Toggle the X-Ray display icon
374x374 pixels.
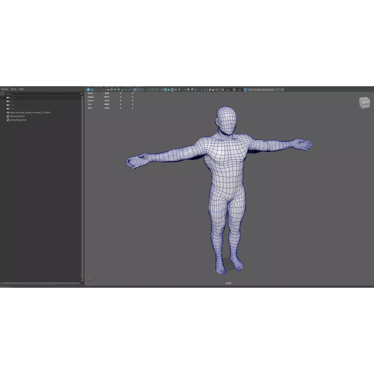(210, 90)
